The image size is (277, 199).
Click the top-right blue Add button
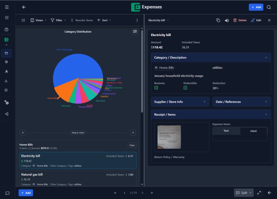click(256, 7)
